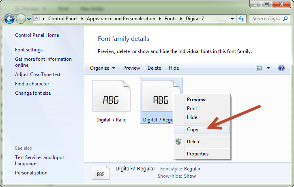Click the font icon in details pane
The image size is (294, 187).
pos(101,172)
